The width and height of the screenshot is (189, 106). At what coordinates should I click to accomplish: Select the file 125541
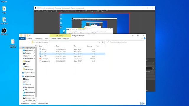[x=44, y=49]
